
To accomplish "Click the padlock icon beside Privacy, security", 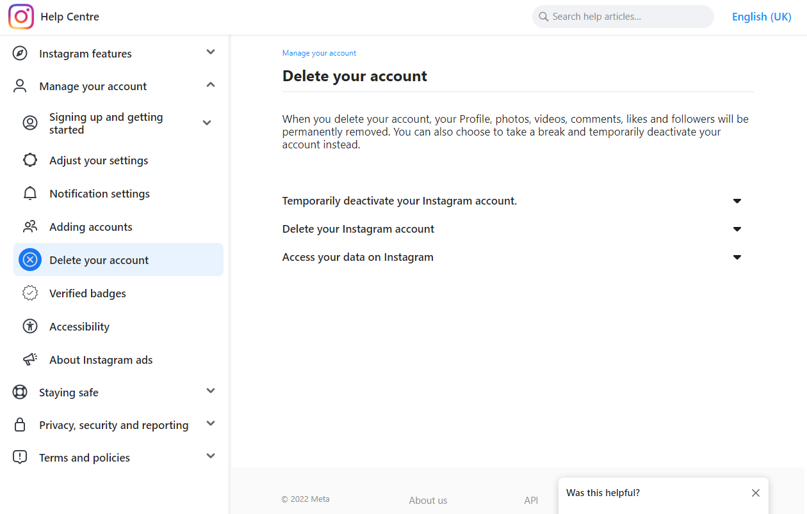I will 20,425.
